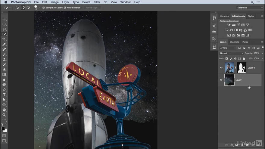Add a Photo Filter adjustment
265x149 pixels.
point(241,30)
